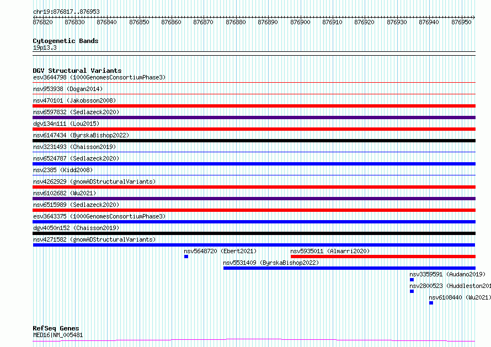The height and width of the screenshot is (347, 491).
Task: Click the small nsv3359591 Audano2019 variant marker
Action: 412,280
